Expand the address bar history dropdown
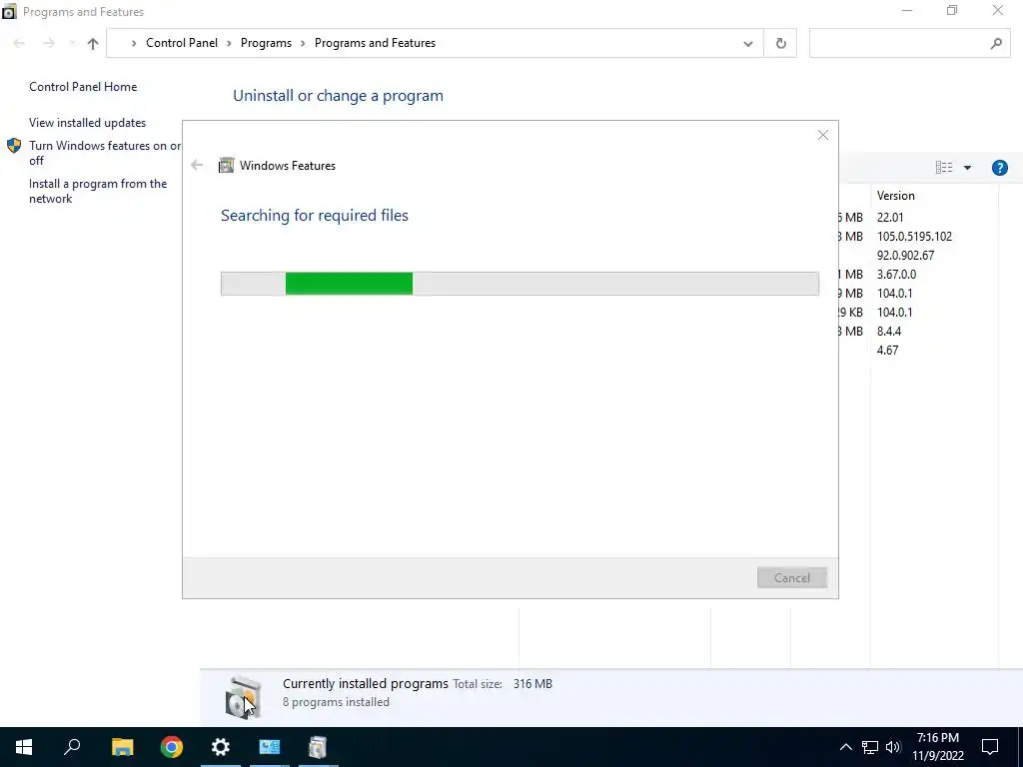 747,44
